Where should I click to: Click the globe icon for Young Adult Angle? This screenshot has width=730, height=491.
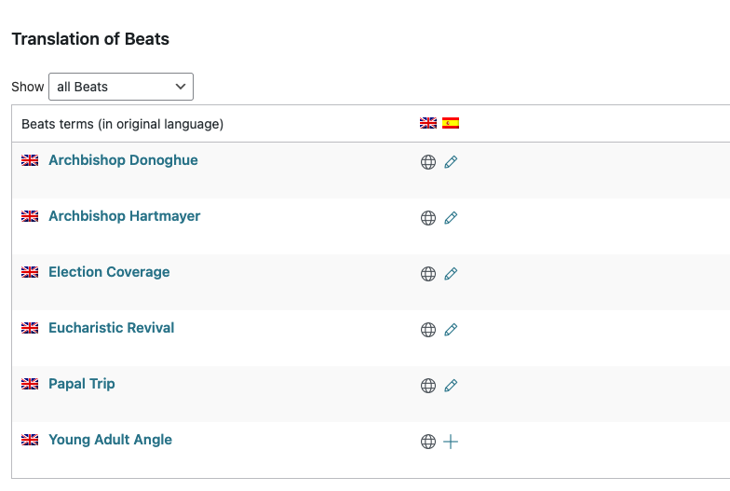(x=428, y=442)
